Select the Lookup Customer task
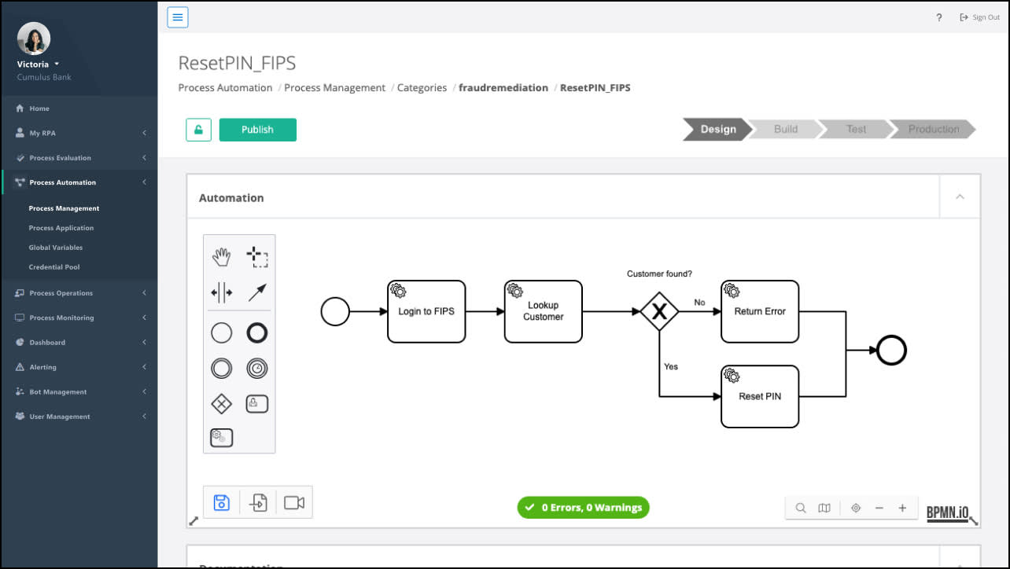1010x569 pixels. [544, 311]
